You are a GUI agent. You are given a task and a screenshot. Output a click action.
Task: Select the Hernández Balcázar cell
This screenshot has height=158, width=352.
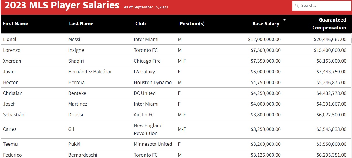pyautogui.click(x=90, y=72)
